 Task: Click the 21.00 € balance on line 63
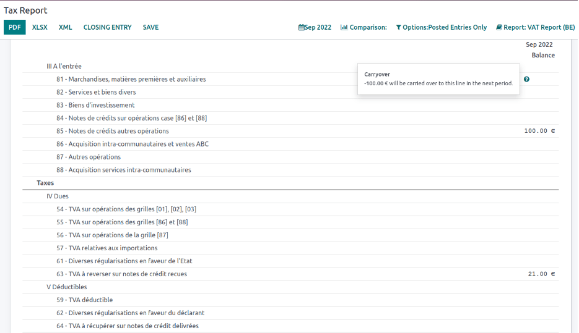pos(541,274)
